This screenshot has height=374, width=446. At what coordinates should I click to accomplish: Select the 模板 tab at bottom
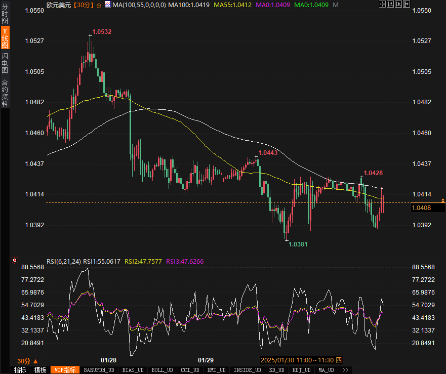[40, 370]
